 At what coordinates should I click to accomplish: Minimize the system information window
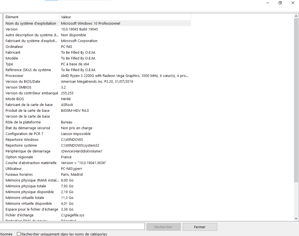268,3
